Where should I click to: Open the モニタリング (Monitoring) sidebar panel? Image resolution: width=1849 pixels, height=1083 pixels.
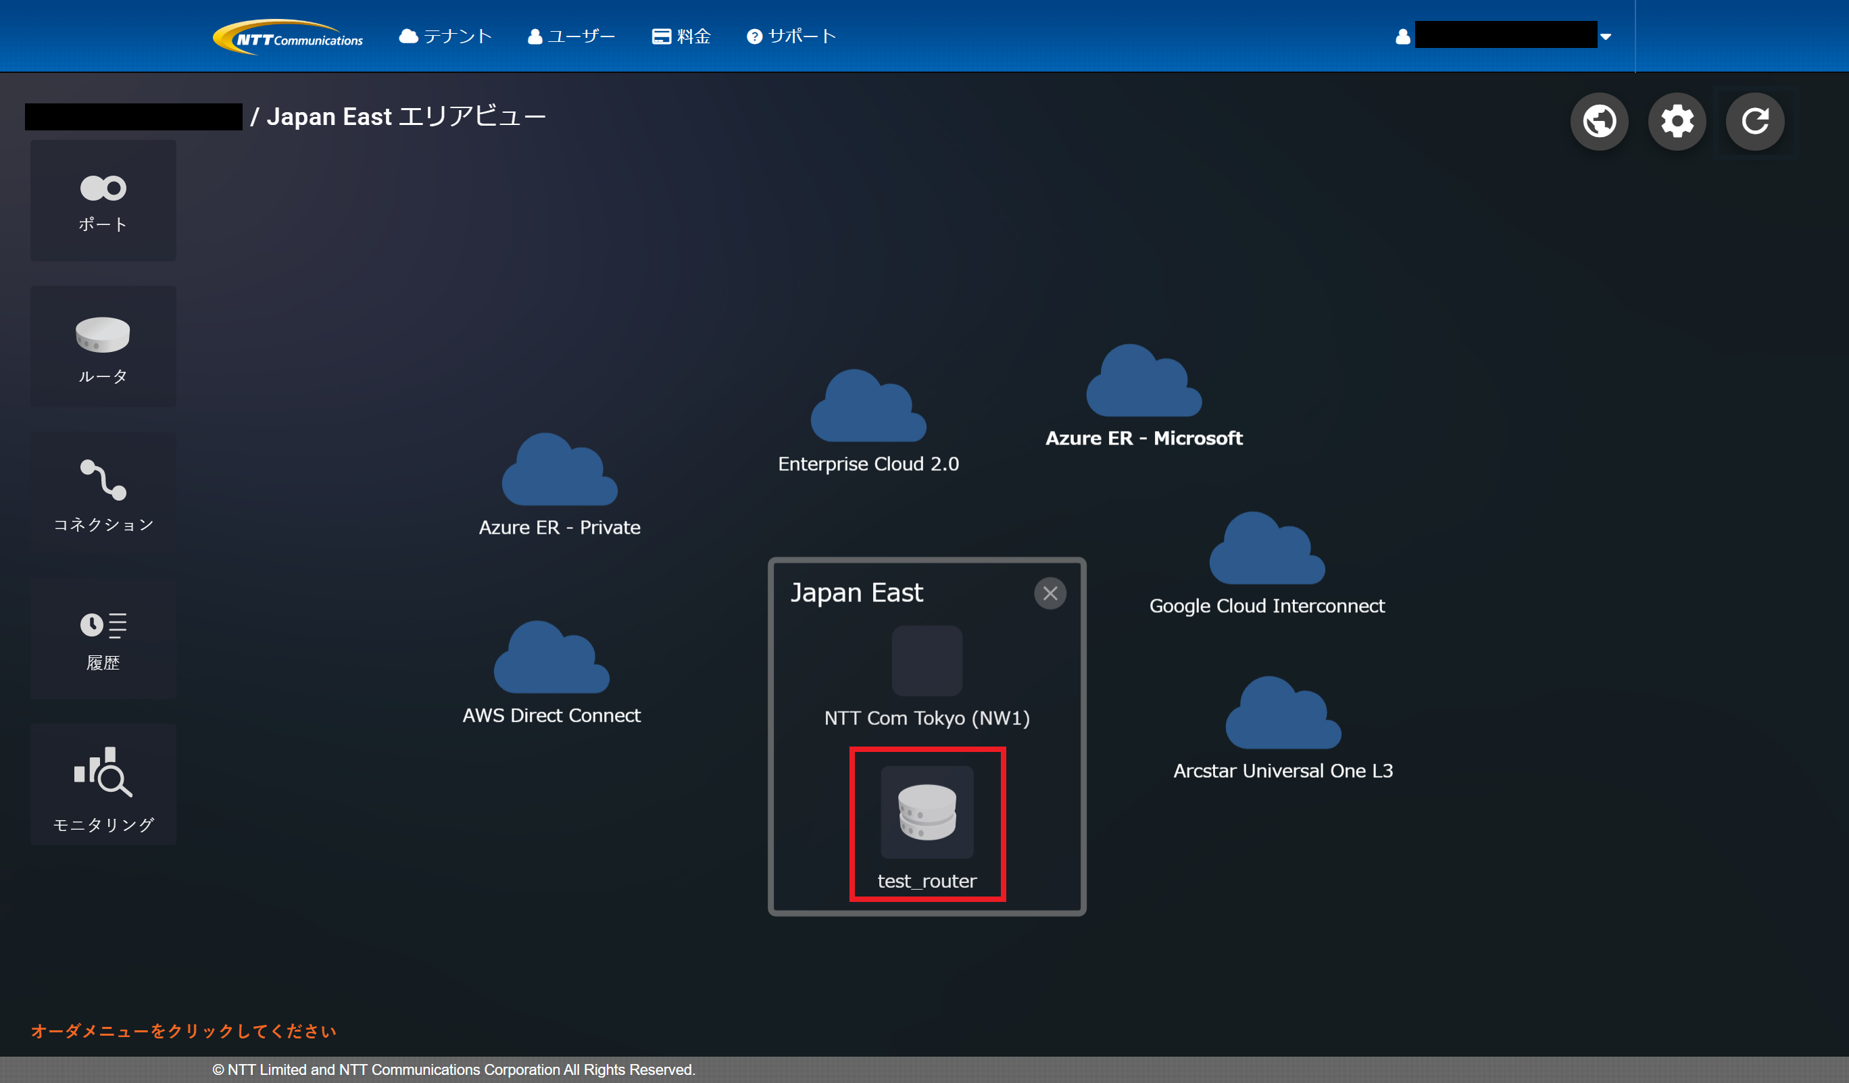coord(103,784)
